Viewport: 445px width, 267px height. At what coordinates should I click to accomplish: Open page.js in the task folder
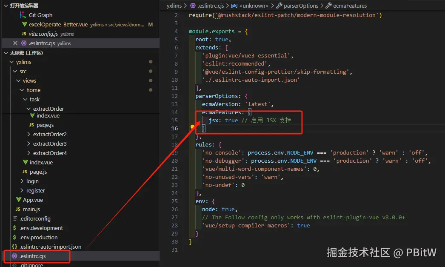pos(38,172)
